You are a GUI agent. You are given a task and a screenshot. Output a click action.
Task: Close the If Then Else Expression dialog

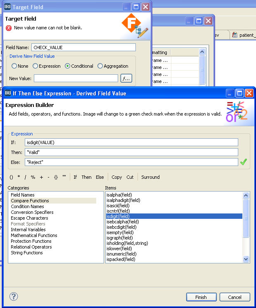pyautogui.click(x=249, y=93)
